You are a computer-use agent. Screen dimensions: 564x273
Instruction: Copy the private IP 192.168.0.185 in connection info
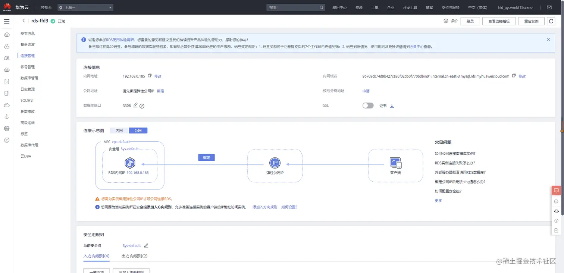tap(150, 76)
